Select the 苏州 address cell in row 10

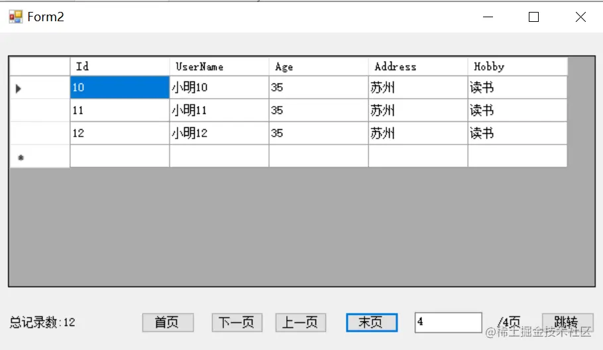418,87
